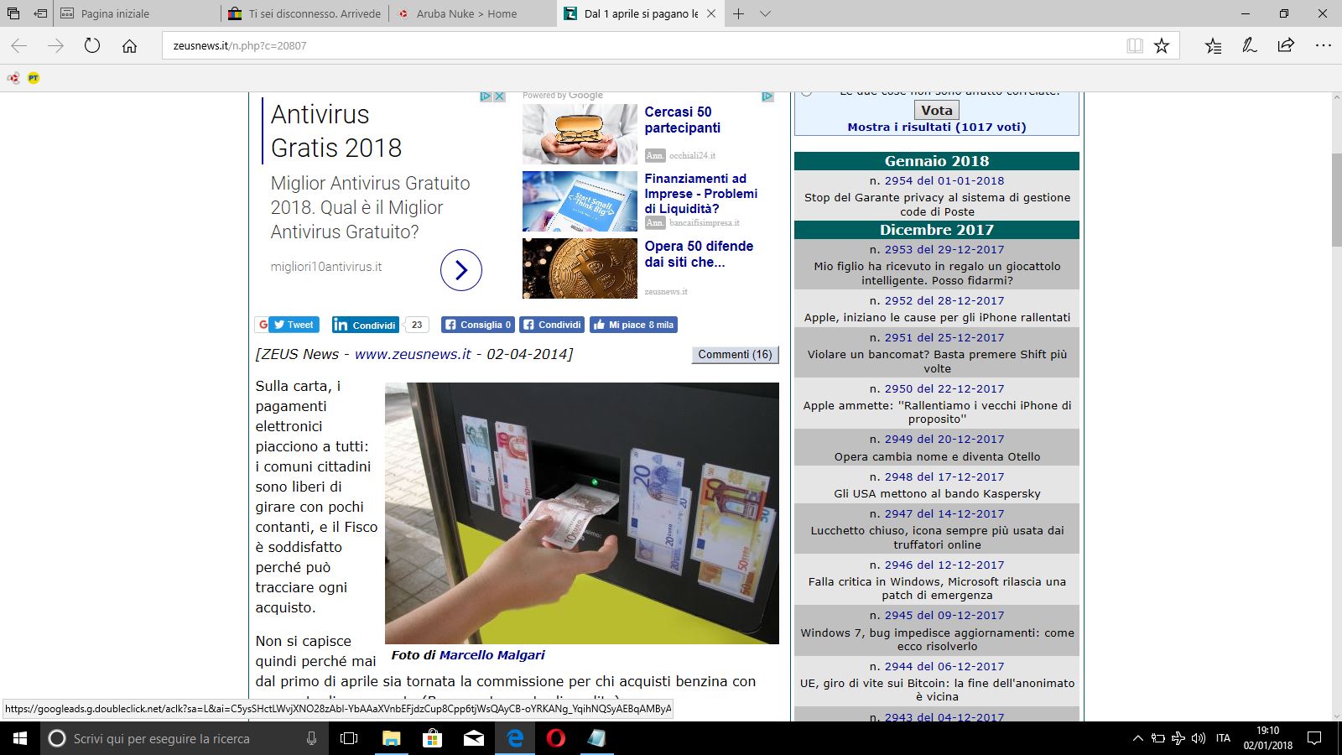Click the browser Forward arrow
The width and height of the screenshot is (1342, 755).
pyautogui.click(x=56, y=46)
